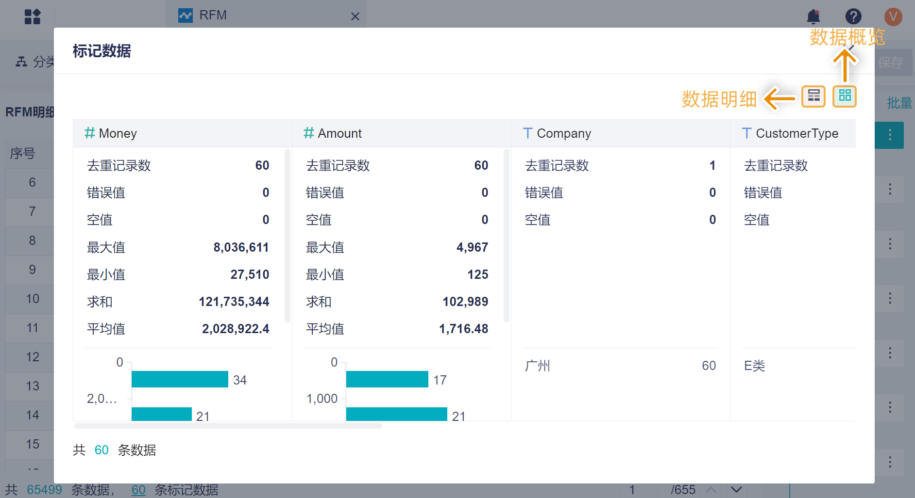Click the teal three-dot header menu

click(889, 135)
